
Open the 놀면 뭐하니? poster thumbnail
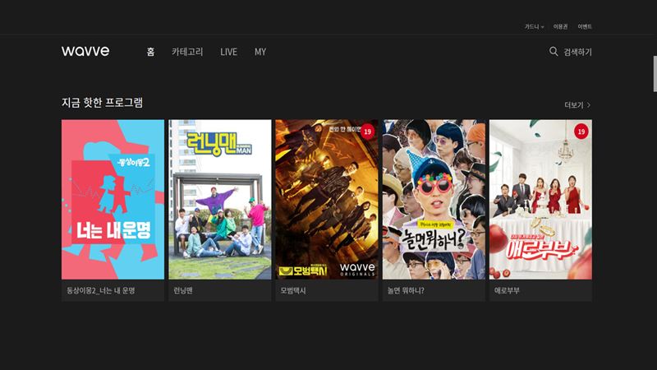[x=434, y=199]
